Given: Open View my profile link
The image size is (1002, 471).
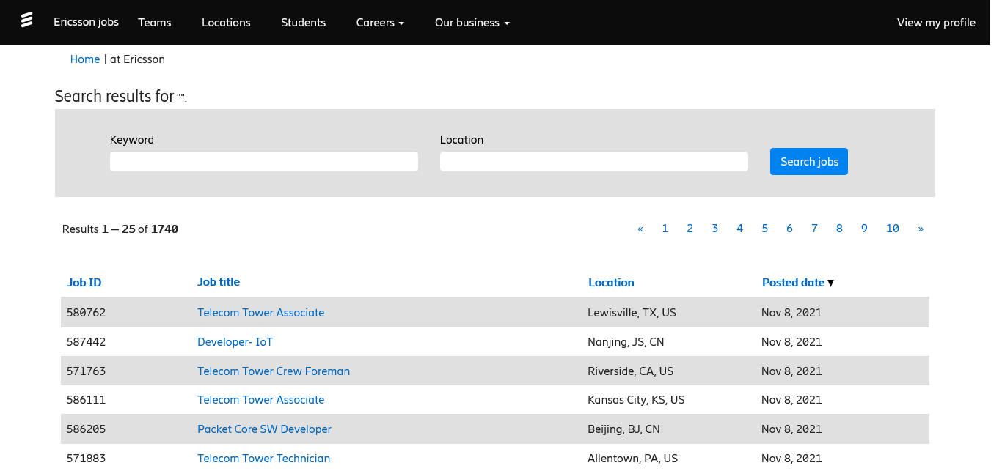Looking at the screenshot, I should [x=936, y=23].
